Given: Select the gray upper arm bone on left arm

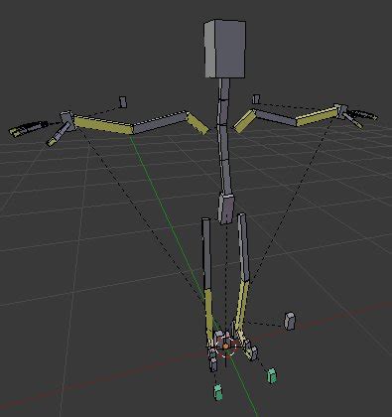Looking at the screenshot, I should [x=160, y=123].
